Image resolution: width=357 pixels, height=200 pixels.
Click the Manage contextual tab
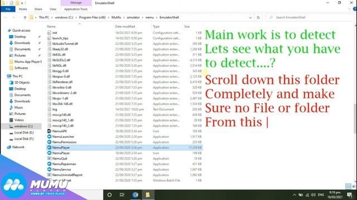click(x=76, y=3)
